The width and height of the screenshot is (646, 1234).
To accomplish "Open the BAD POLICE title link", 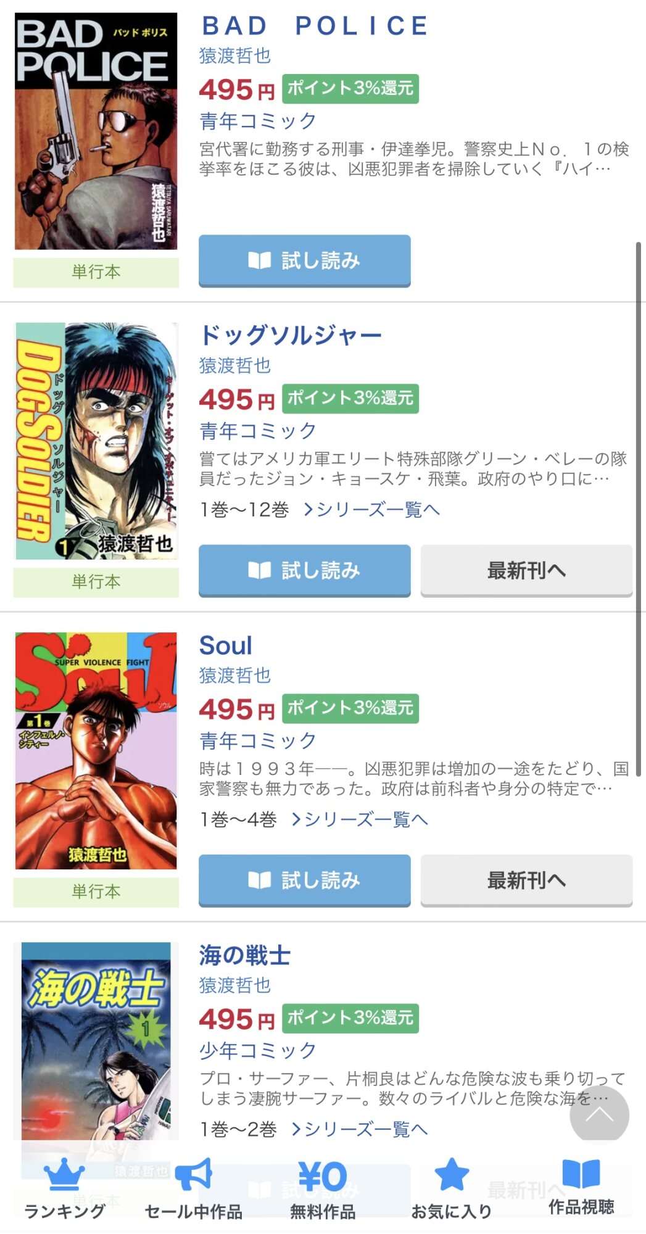I will click(x=315, y=26).
